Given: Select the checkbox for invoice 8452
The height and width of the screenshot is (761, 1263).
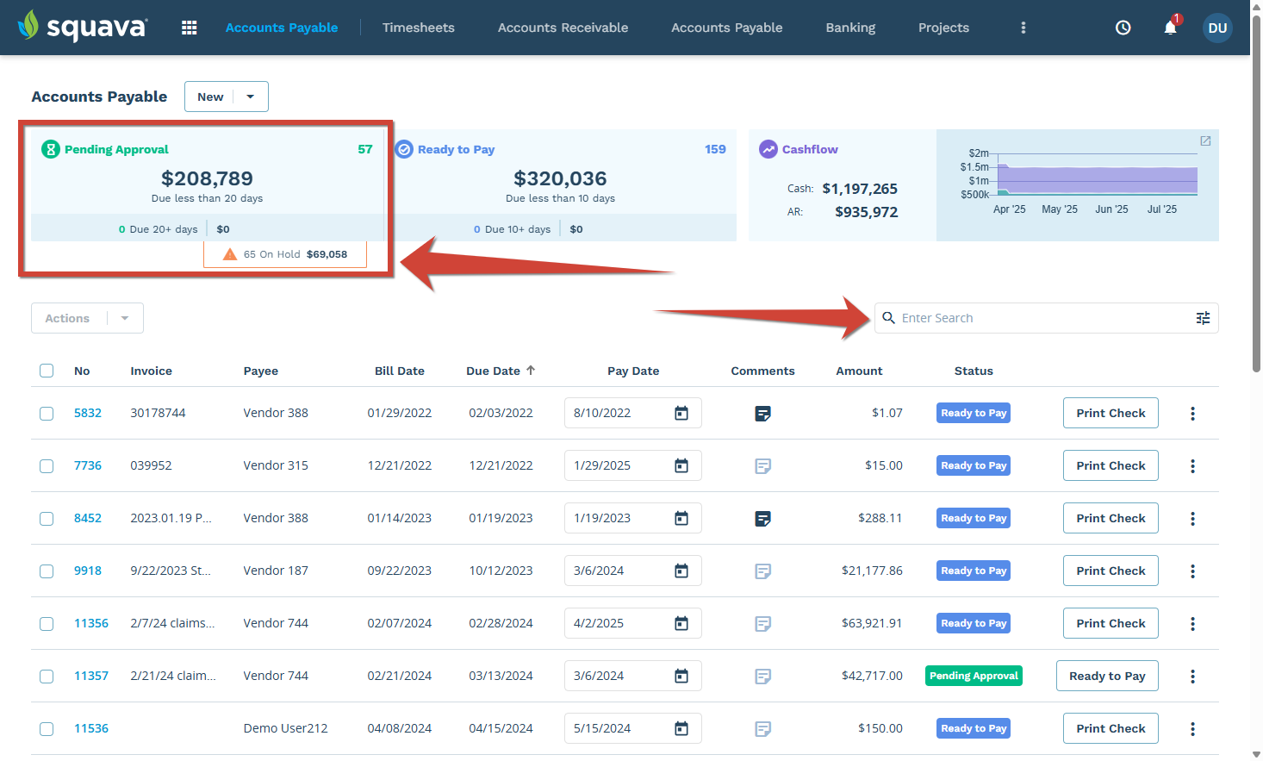Looking at the screenshot, I should point(47,519).
